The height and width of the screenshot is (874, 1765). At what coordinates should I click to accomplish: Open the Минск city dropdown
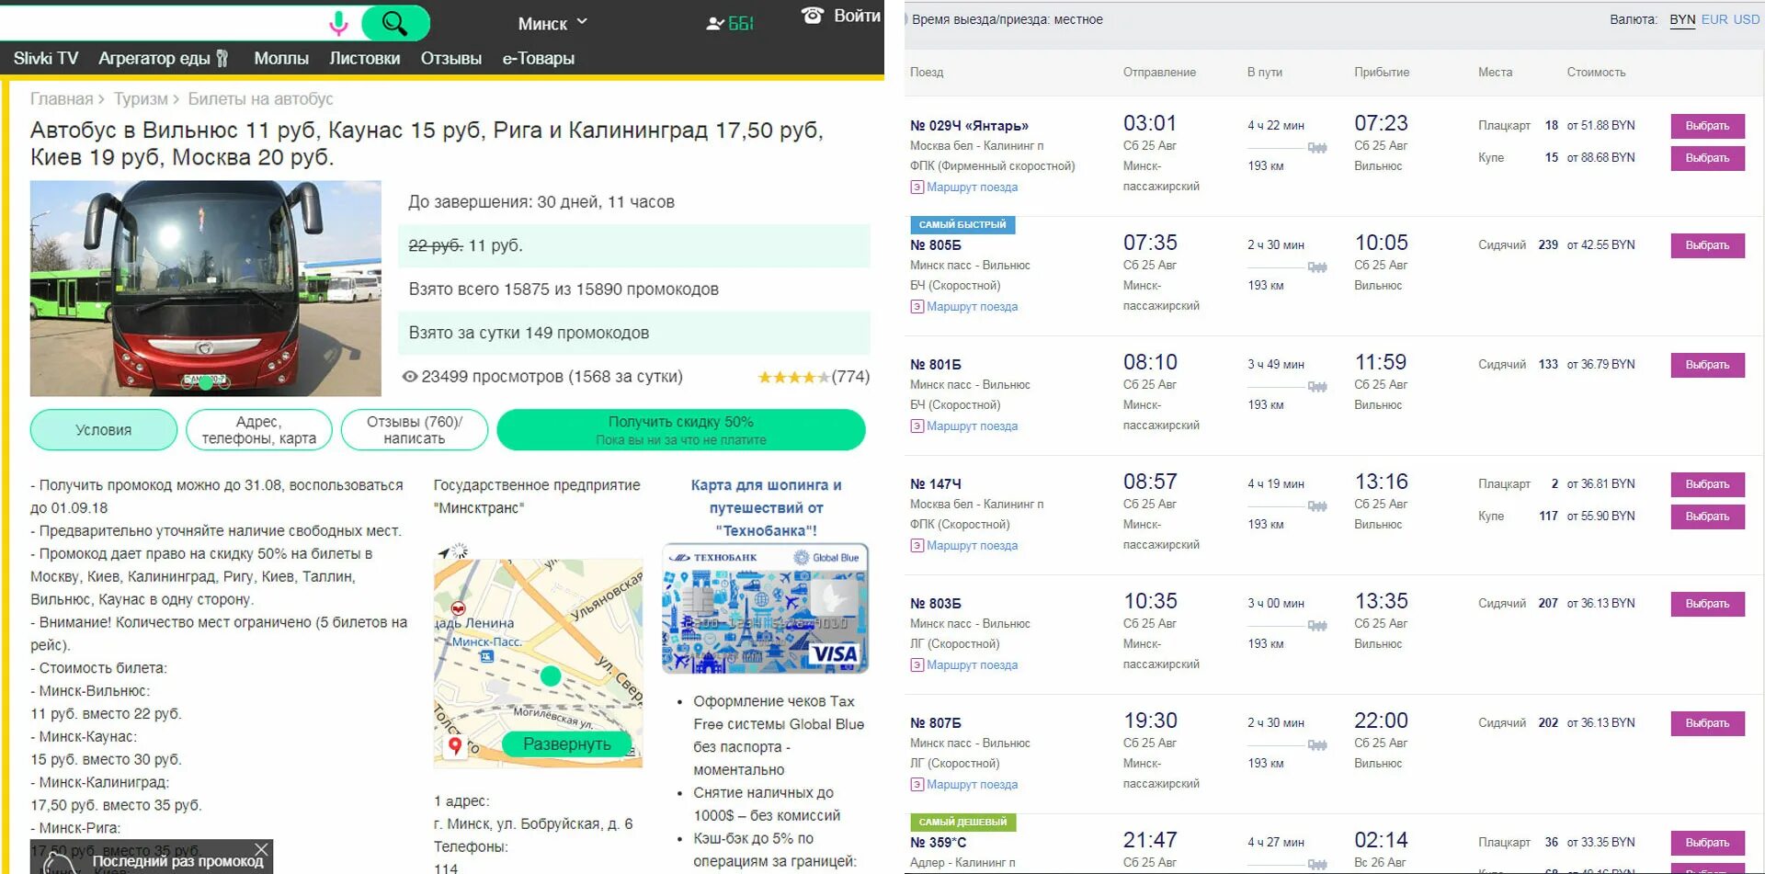click(x=552, y=24)
